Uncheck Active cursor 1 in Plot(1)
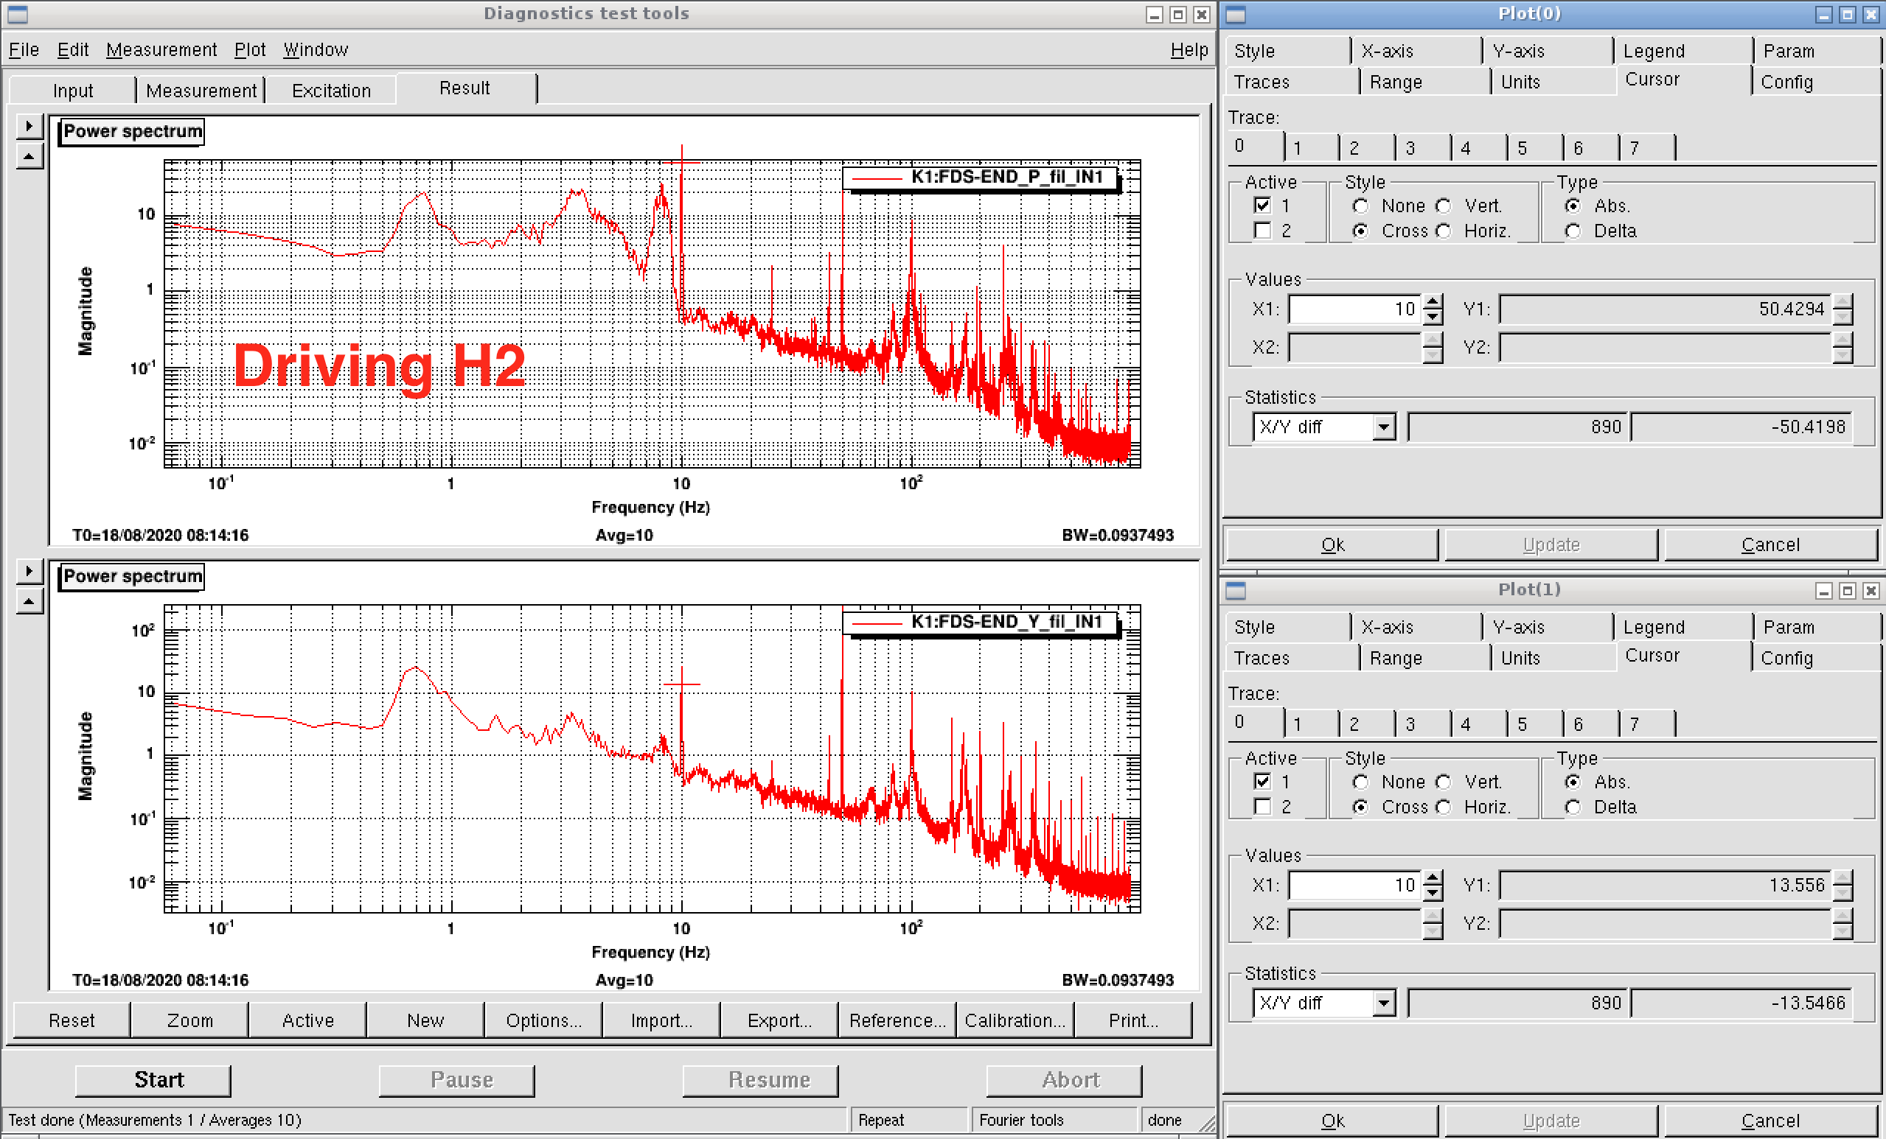 point(1262,782)
